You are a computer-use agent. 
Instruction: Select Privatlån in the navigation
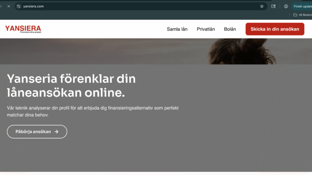click(206, 29)
